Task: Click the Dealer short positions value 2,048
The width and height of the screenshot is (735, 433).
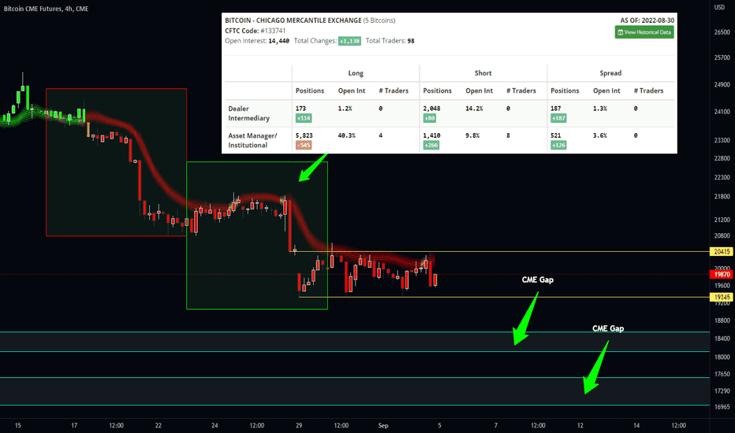Action: click(x=431, y=109)
